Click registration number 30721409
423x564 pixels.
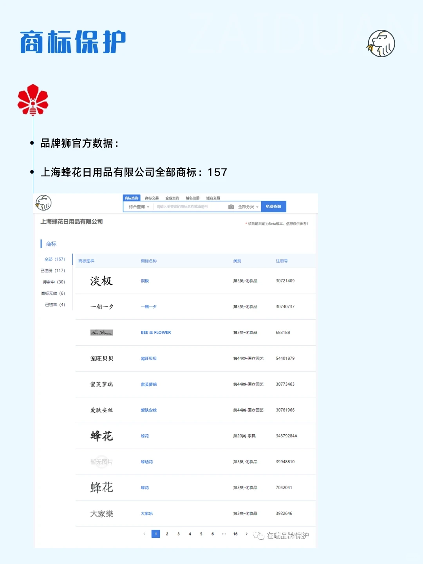tap(285, 281)
